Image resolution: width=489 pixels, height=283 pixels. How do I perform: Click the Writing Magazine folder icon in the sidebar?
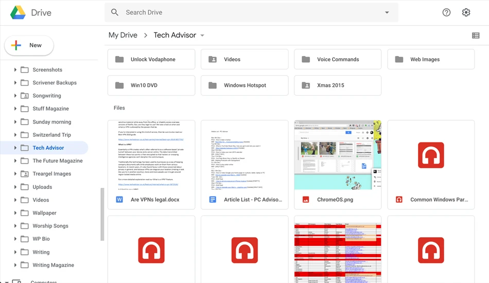(x=25, y=265)
